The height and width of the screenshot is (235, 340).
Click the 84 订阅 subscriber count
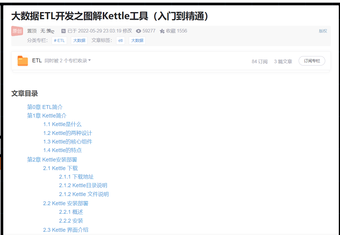260,62
